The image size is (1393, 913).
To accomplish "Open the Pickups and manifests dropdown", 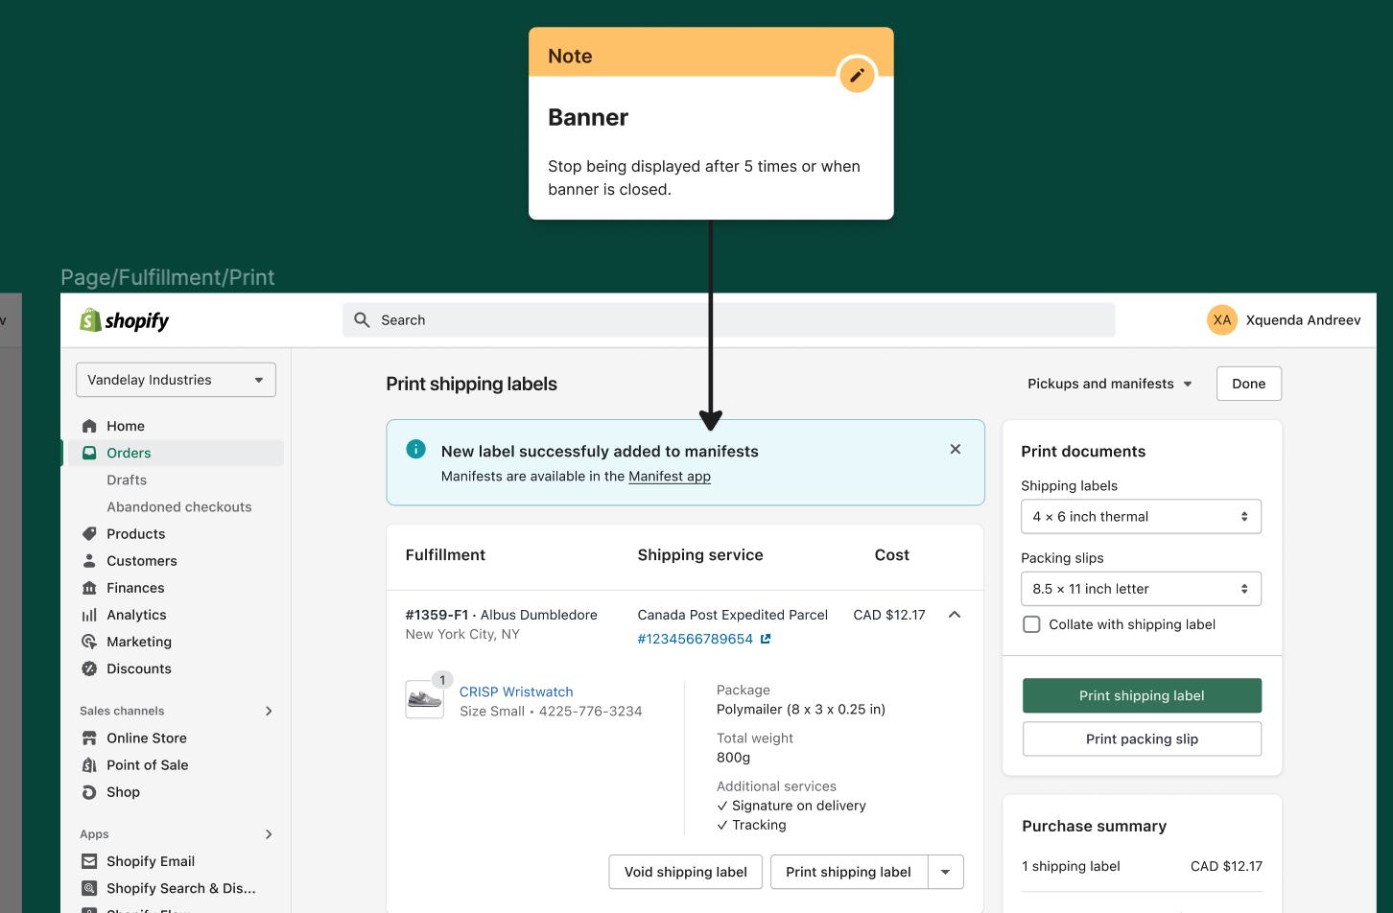I will tap(1109, 383).
